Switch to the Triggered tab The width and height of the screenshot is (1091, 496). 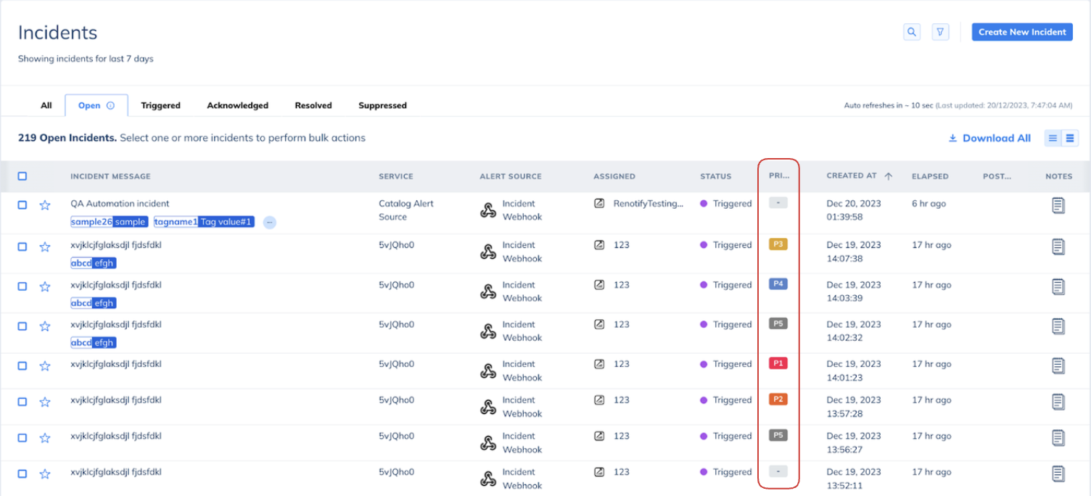(x=160, y=105)
